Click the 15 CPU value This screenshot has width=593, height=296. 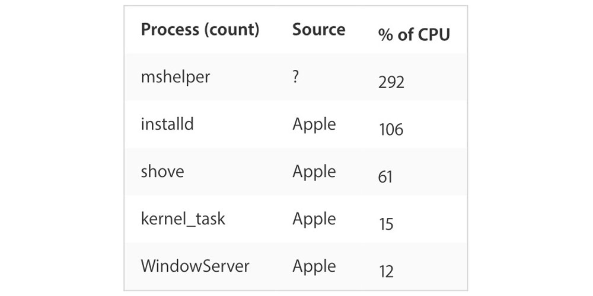point(385,224)
